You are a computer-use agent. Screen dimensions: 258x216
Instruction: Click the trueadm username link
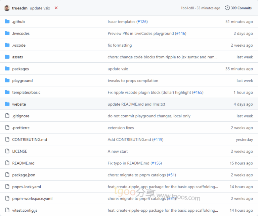point(19,8)
